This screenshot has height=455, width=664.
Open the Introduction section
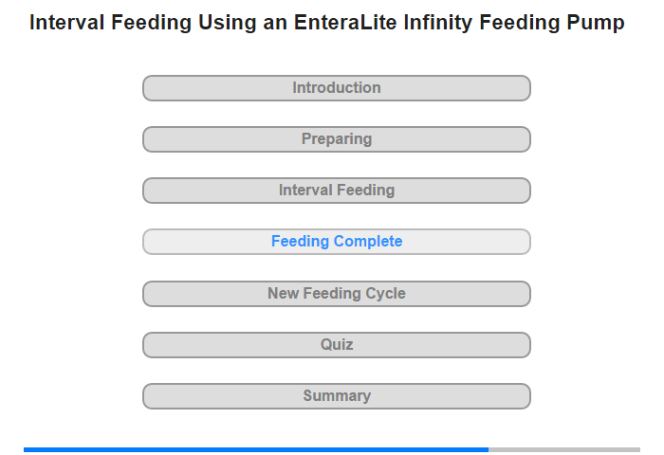tap(337, 88)
